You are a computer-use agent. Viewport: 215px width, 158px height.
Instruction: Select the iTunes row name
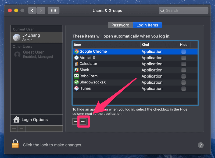pyautogui.click(x=85, y=88)
